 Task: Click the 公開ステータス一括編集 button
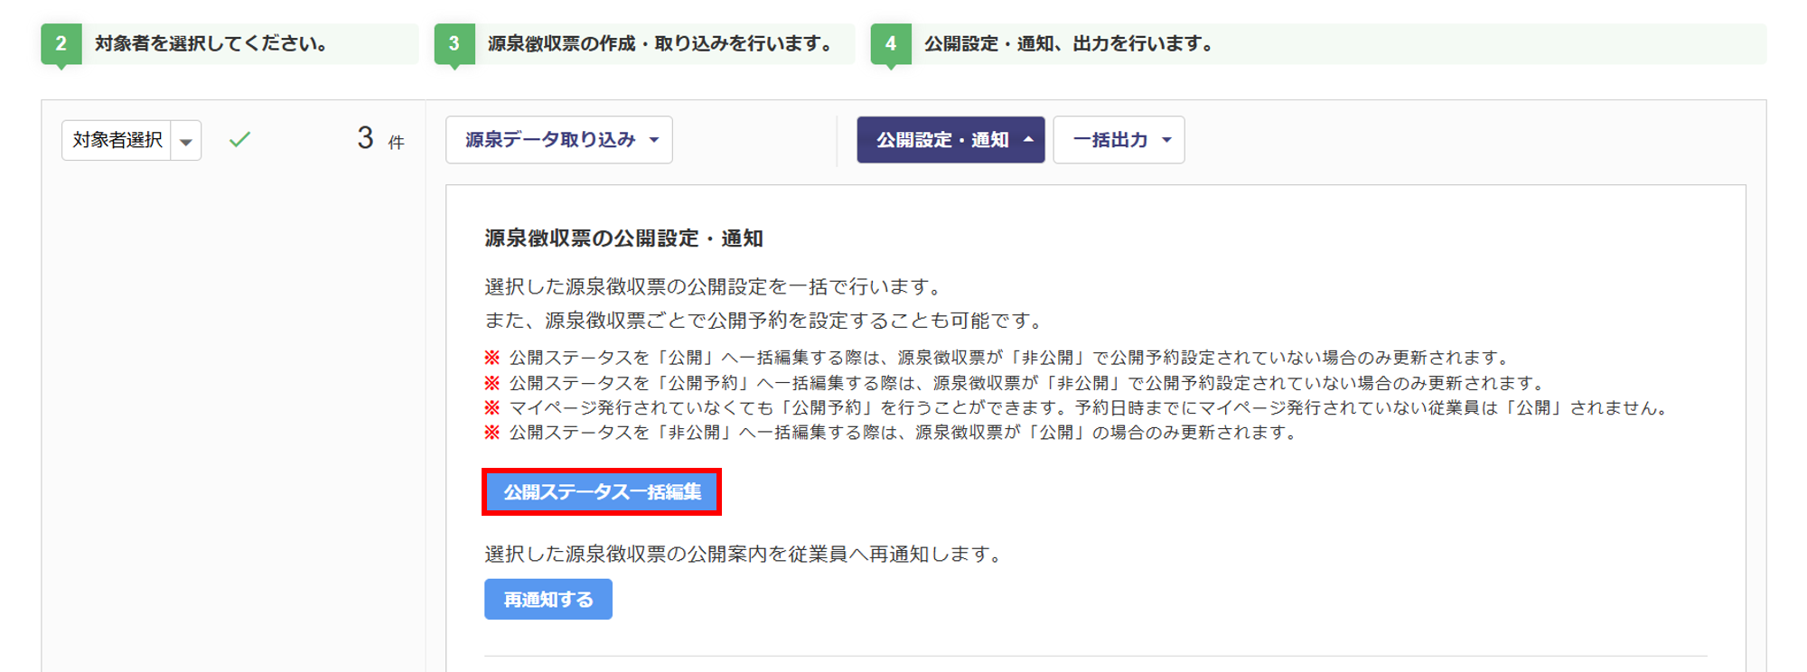[602, 492]
